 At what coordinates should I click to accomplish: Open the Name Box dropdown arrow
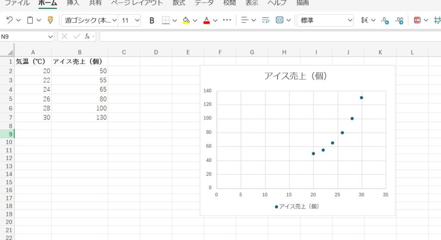click(50, 37)
